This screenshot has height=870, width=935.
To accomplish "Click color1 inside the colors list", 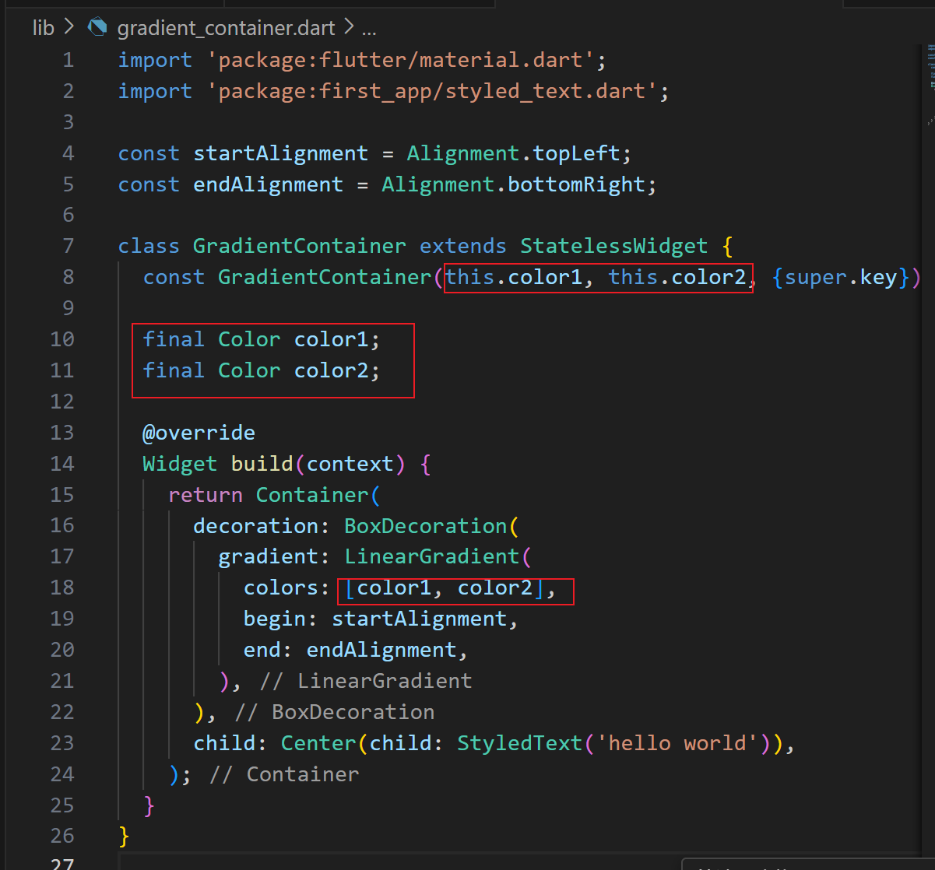I will click(x=393, y=588).
